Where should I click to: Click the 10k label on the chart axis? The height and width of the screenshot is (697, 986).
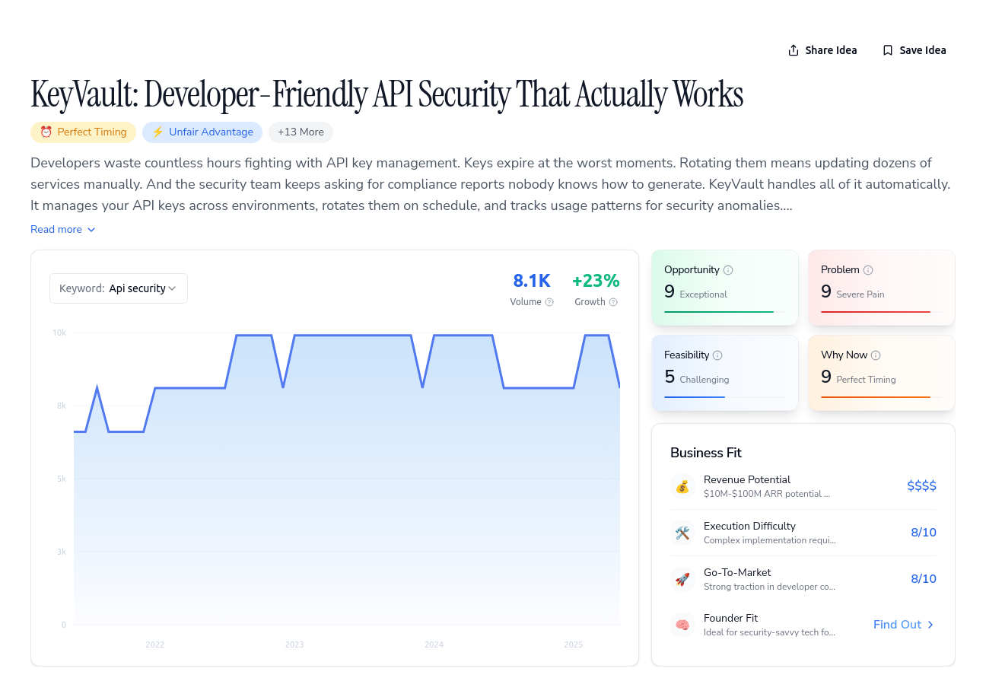click(x=59, y=333)
